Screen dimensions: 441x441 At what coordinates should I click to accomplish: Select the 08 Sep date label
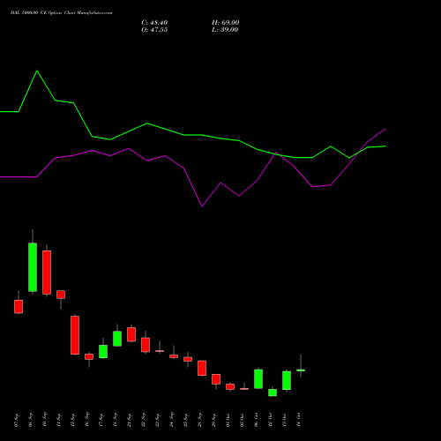(31, 420)
